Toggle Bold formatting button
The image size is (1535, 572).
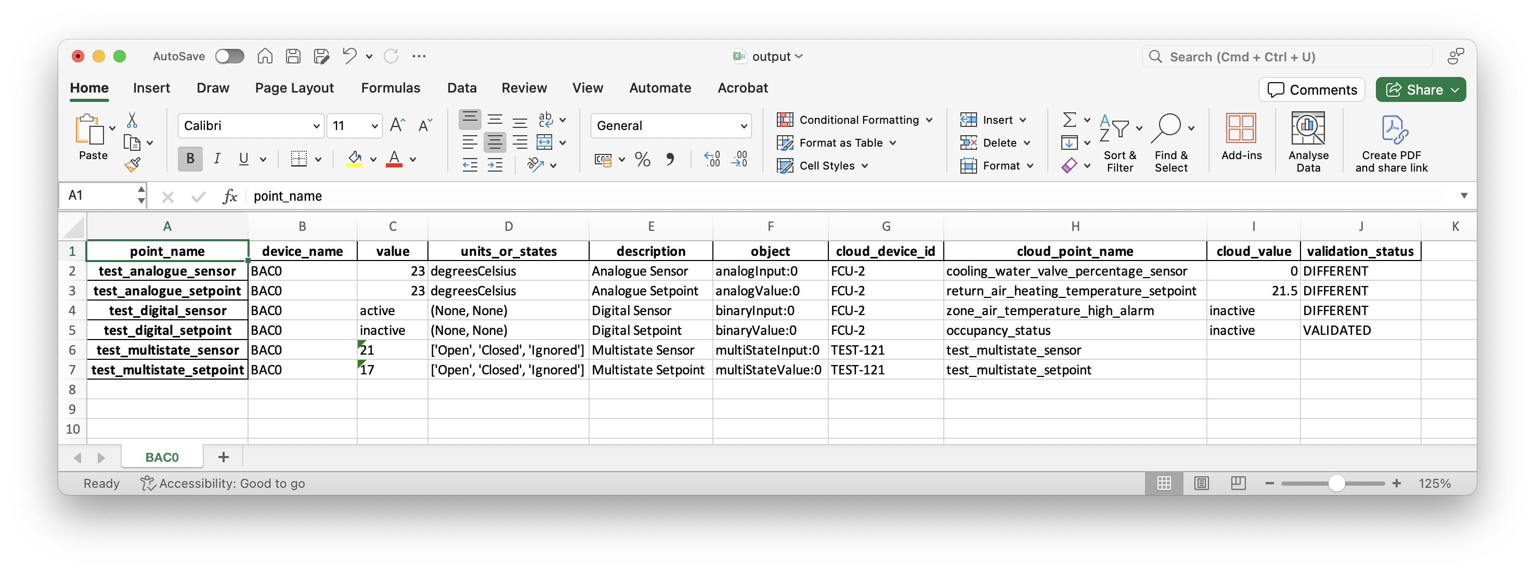pos(190,159)
